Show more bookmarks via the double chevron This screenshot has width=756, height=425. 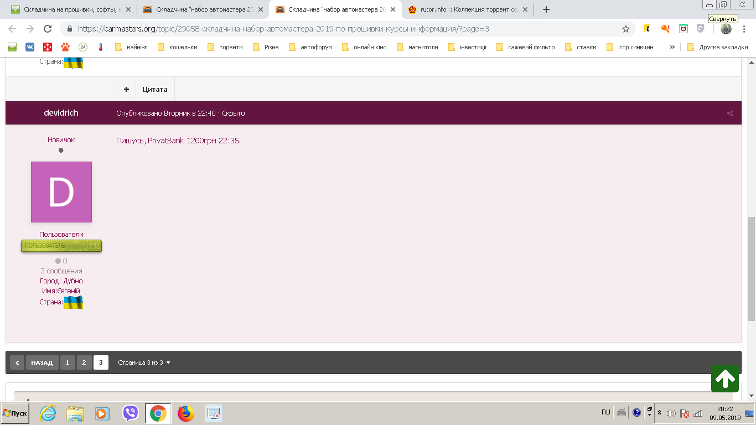tap(672, 47)
